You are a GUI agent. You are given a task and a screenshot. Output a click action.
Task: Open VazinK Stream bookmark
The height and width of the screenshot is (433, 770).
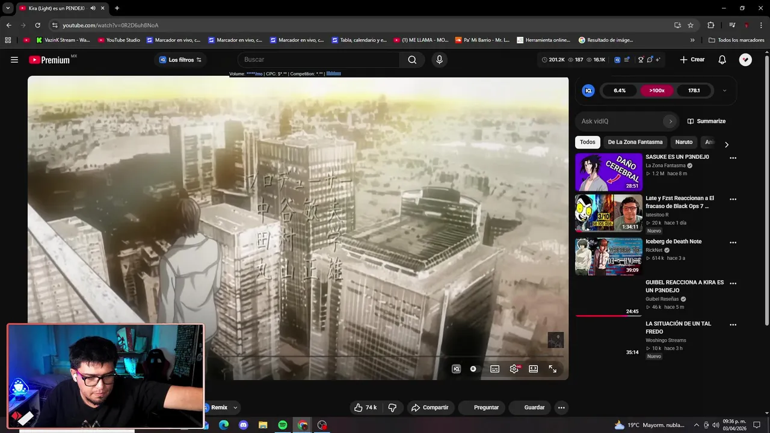pos(63,40)
